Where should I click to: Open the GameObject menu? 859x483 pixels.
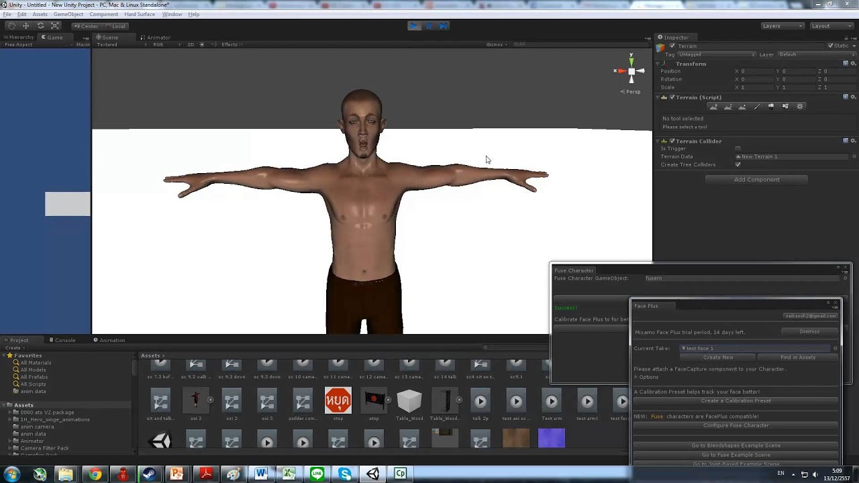pyautogui.click(x=68, y=14)
